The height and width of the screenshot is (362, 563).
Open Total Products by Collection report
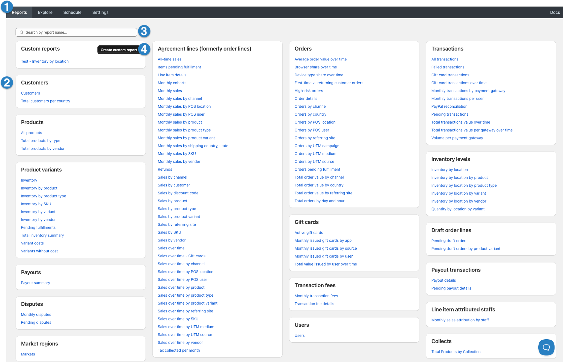point(456,352)
